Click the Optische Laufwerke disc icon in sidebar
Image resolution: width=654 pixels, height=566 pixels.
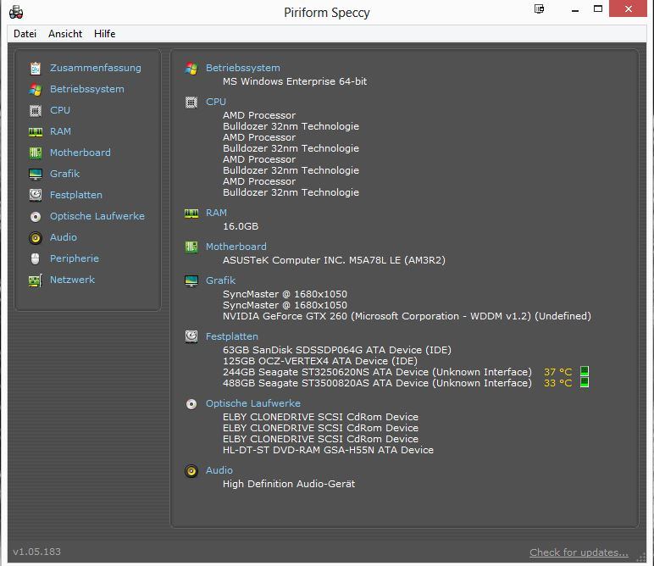[x=36, y=216]
